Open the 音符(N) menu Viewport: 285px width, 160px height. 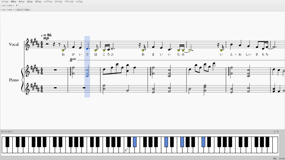pos(38,2)
